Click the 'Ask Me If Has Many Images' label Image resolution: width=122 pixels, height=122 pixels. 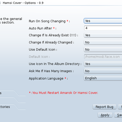click(51, 71)
